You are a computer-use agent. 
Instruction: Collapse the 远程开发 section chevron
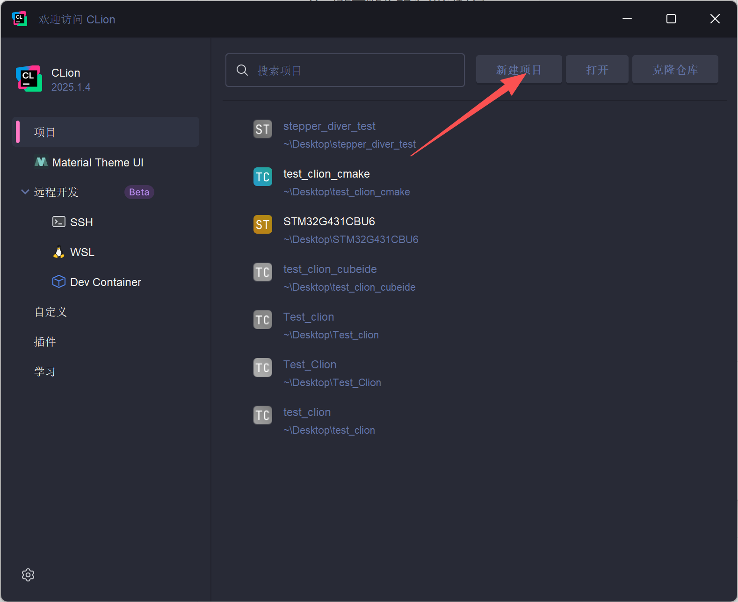point(25,192)
